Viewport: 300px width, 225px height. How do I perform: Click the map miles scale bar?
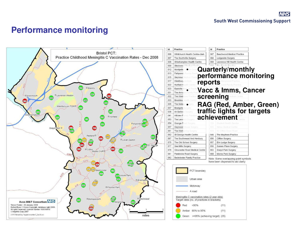click(x=146, y=212)
